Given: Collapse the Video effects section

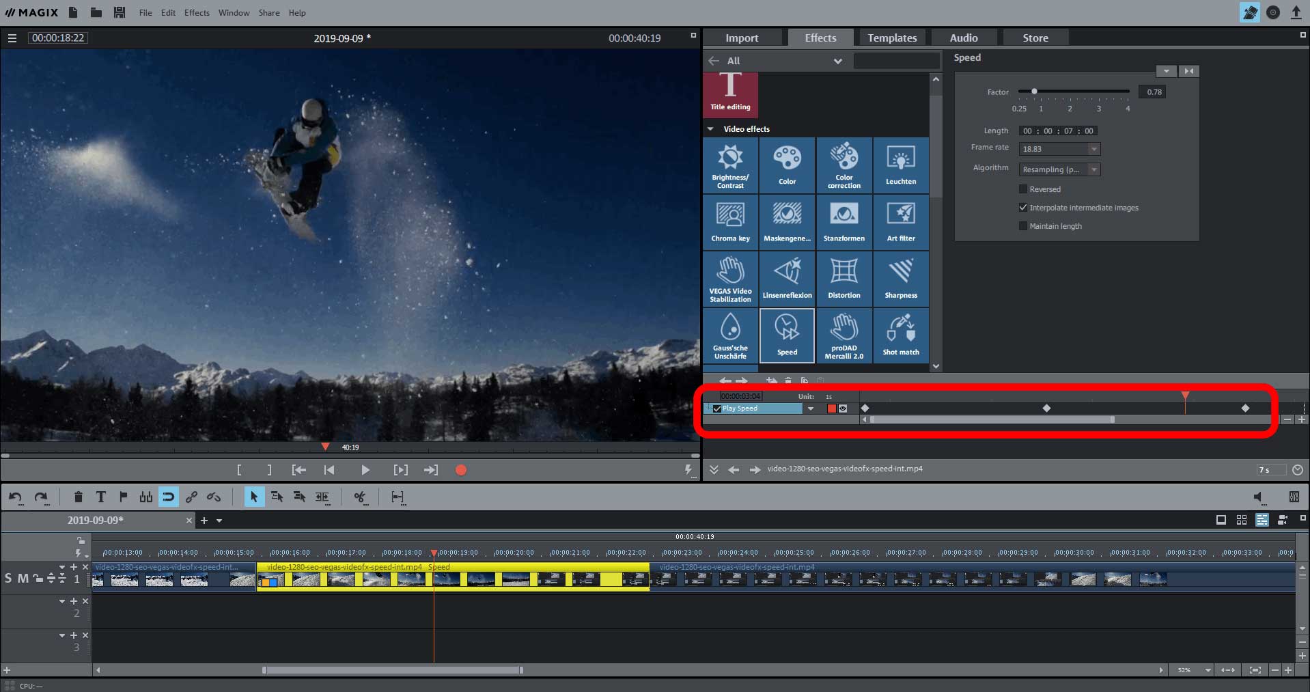Looking at the screenshot, I should click(x=710, y=129).
